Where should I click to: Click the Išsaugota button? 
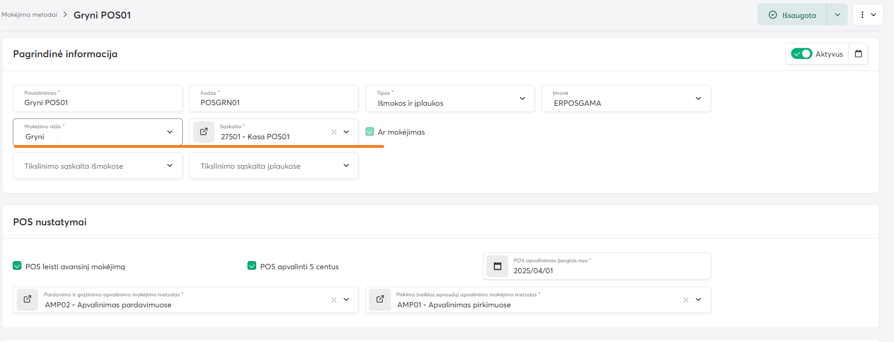(x=792, y=15)
